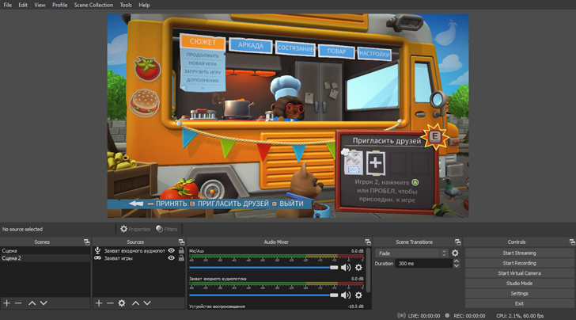The width and height of the screenshot is (576, 320).
Task: Open Settings from Controls
Action: coord(519,294)
